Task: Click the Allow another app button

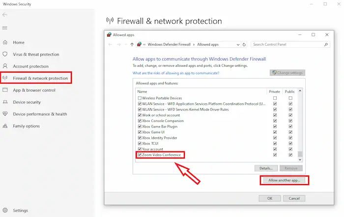Action: 287,180
